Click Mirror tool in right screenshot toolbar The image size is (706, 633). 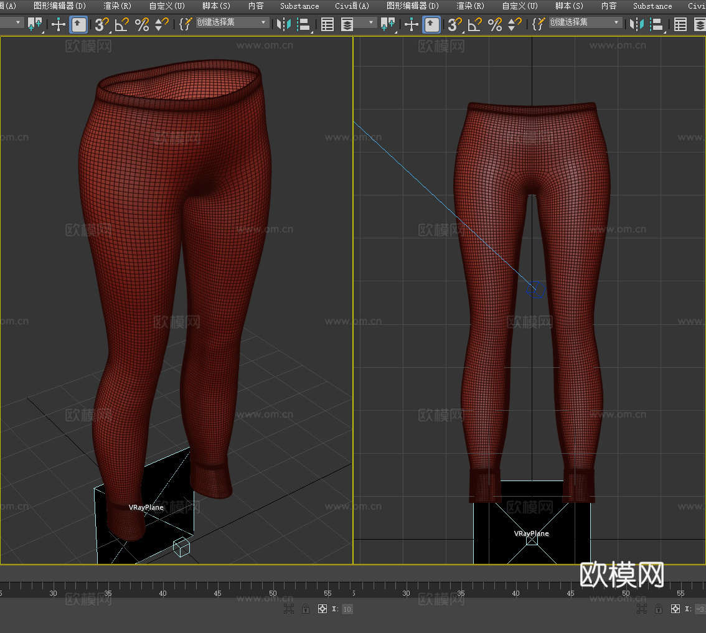point(636,24)
